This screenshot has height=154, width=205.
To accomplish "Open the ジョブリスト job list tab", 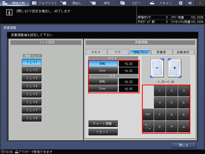I will (44, 3).
